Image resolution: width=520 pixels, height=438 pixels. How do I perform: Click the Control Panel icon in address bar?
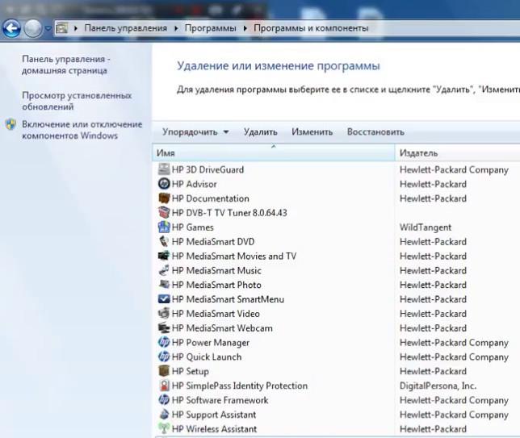(61, 28)
